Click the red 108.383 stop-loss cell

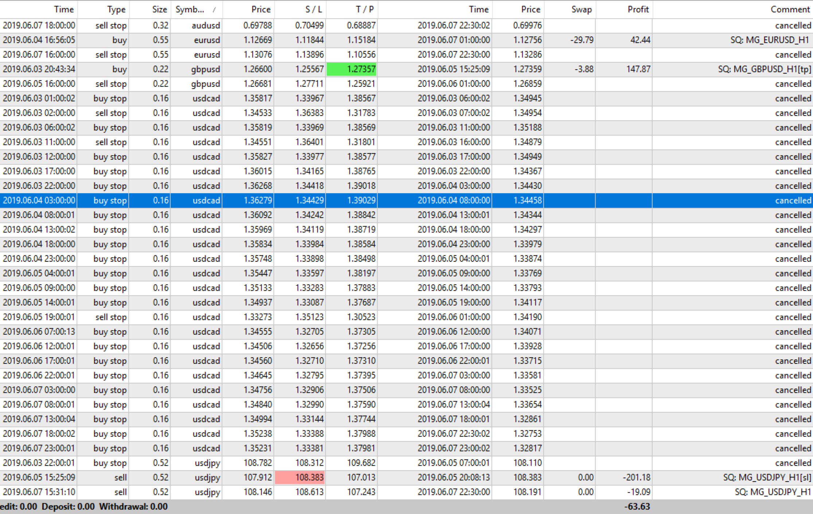tap(300, 478)
